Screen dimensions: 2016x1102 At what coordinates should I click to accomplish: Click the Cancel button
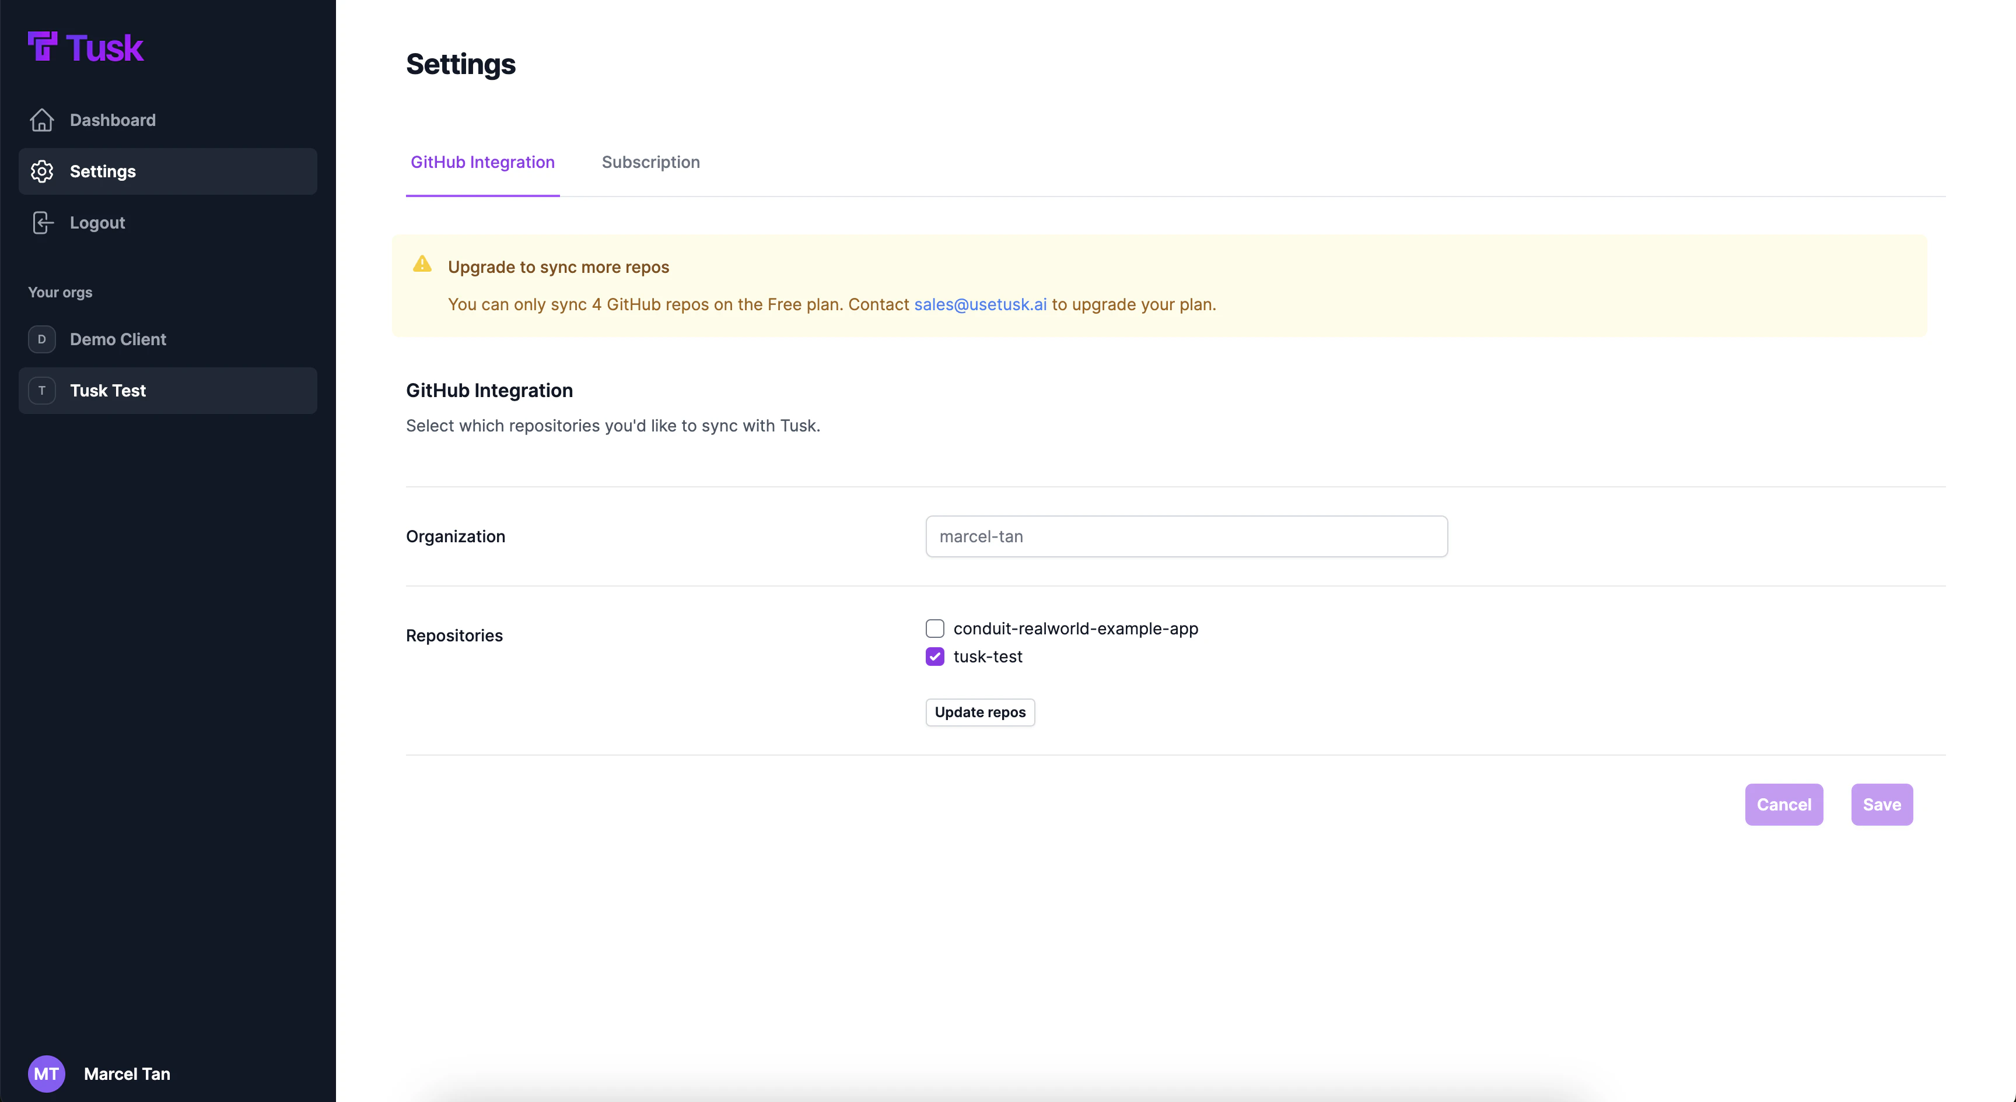[1784, 804]
